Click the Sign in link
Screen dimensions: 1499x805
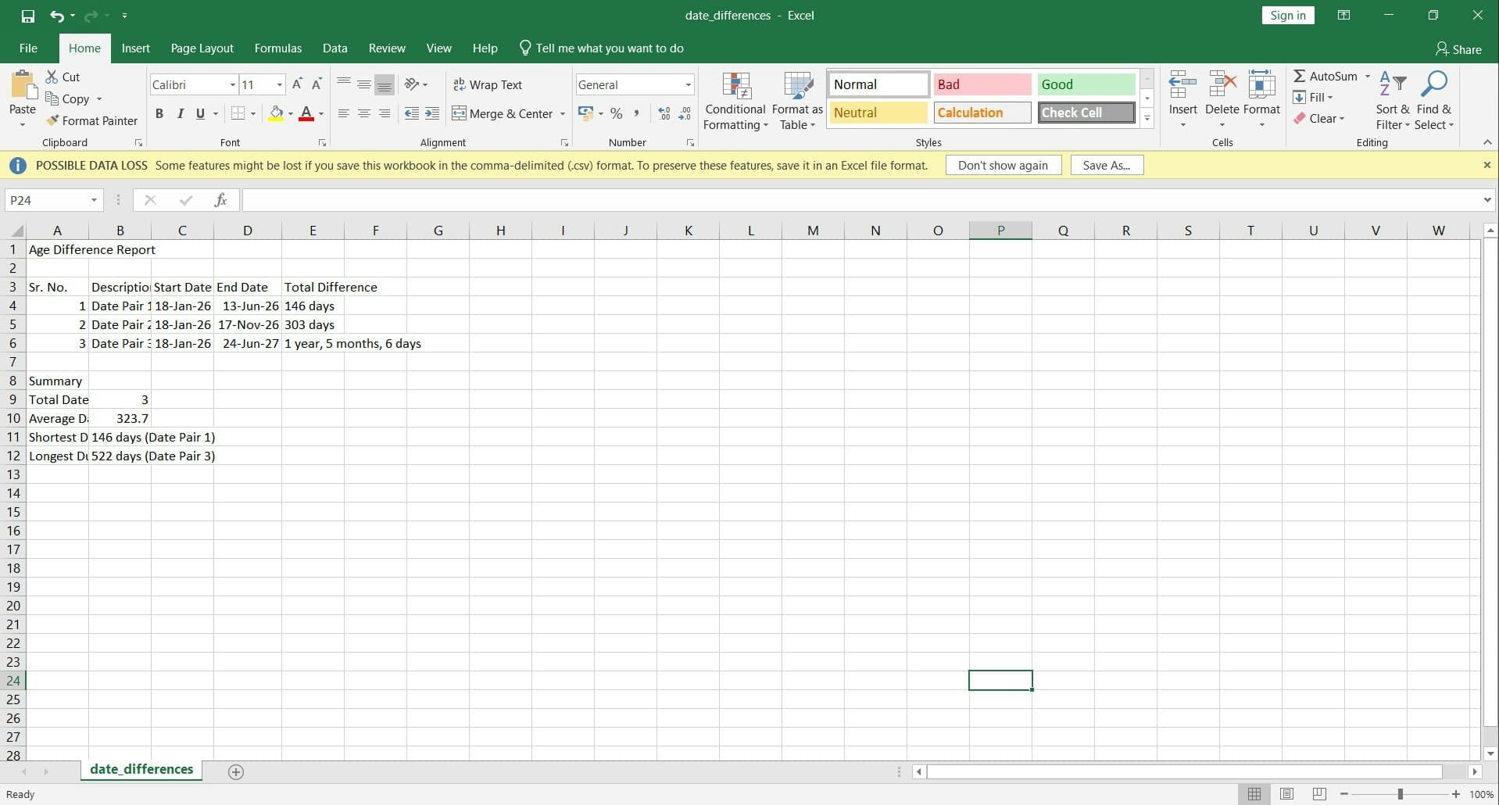[1286, 15]
